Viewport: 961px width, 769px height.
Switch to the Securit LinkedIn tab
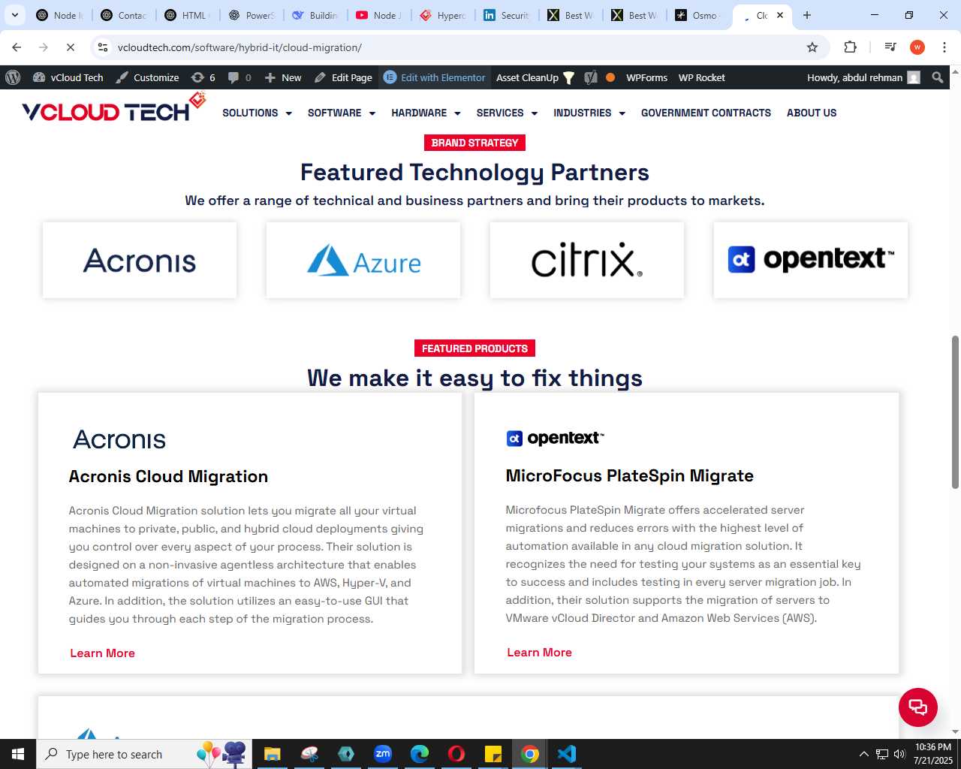coord(507,15)
